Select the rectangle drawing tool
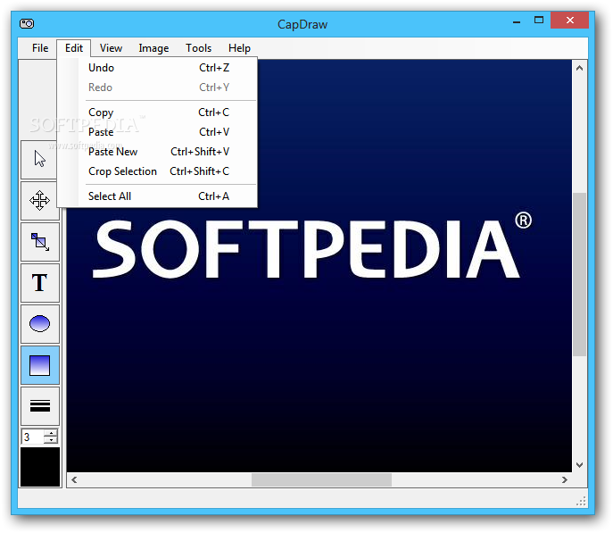The image size is (613, 533). [x=40, y=365]
